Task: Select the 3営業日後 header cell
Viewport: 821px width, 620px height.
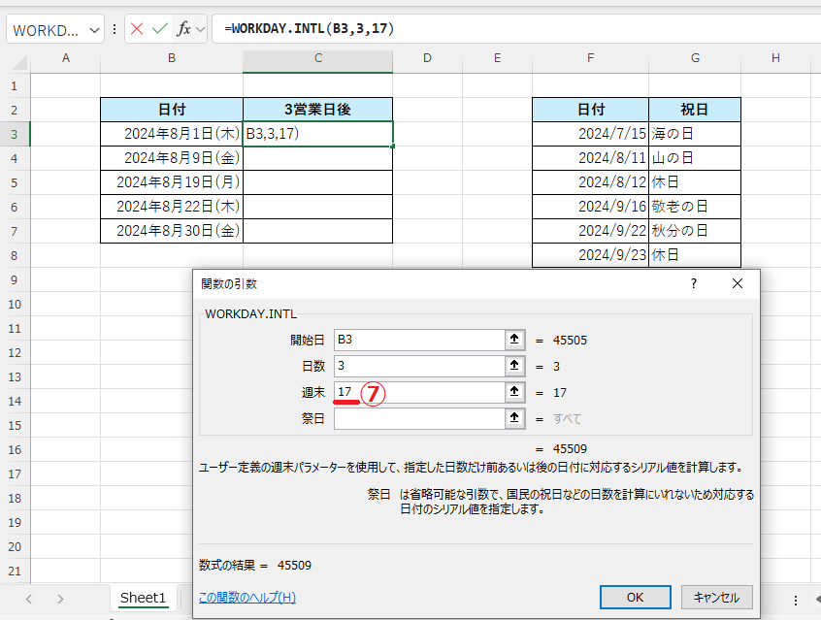Action: pyautogui.click(x=318, y=110)
